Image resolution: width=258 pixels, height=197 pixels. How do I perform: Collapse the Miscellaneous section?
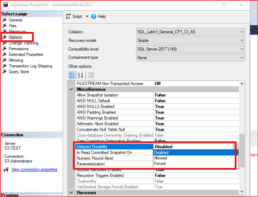tap(71, 89)
